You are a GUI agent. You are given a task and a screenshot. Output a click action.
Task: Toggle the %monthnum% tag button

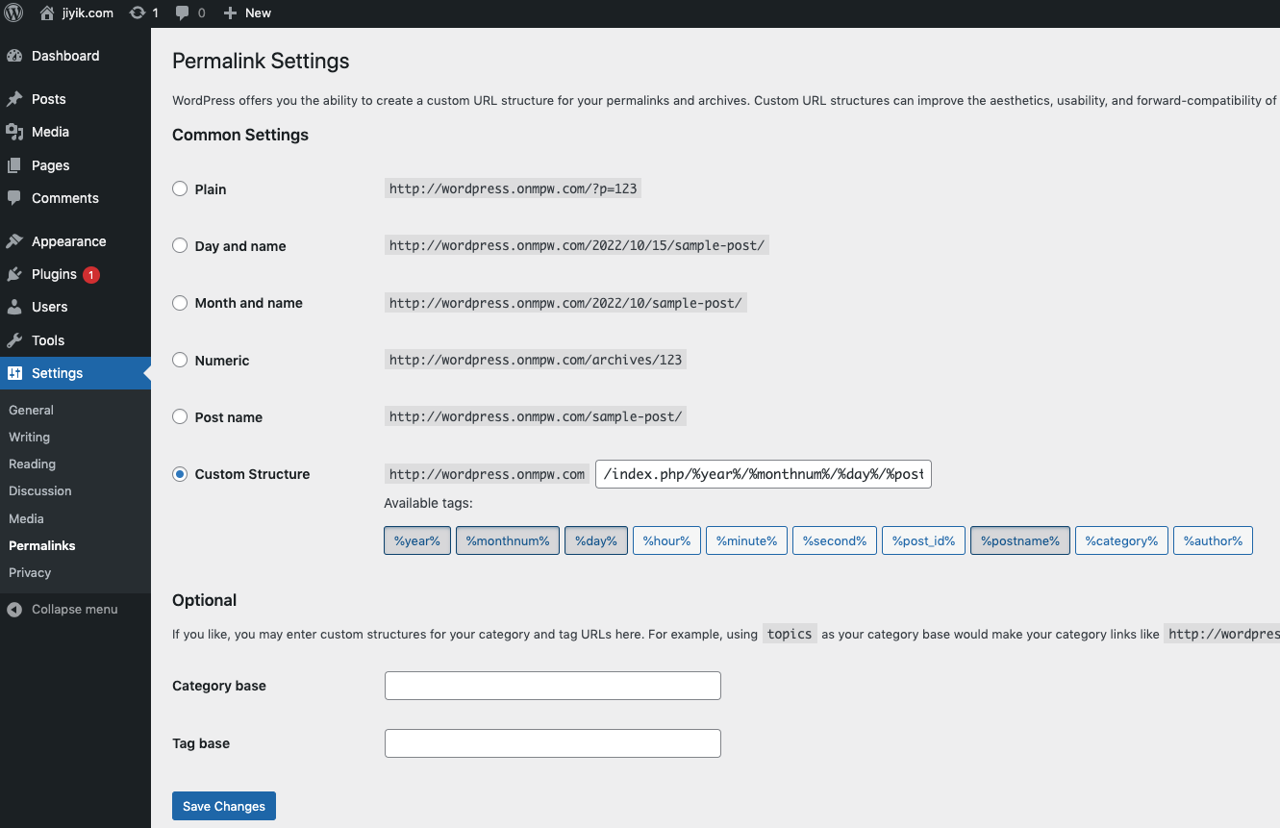point(508,540)
